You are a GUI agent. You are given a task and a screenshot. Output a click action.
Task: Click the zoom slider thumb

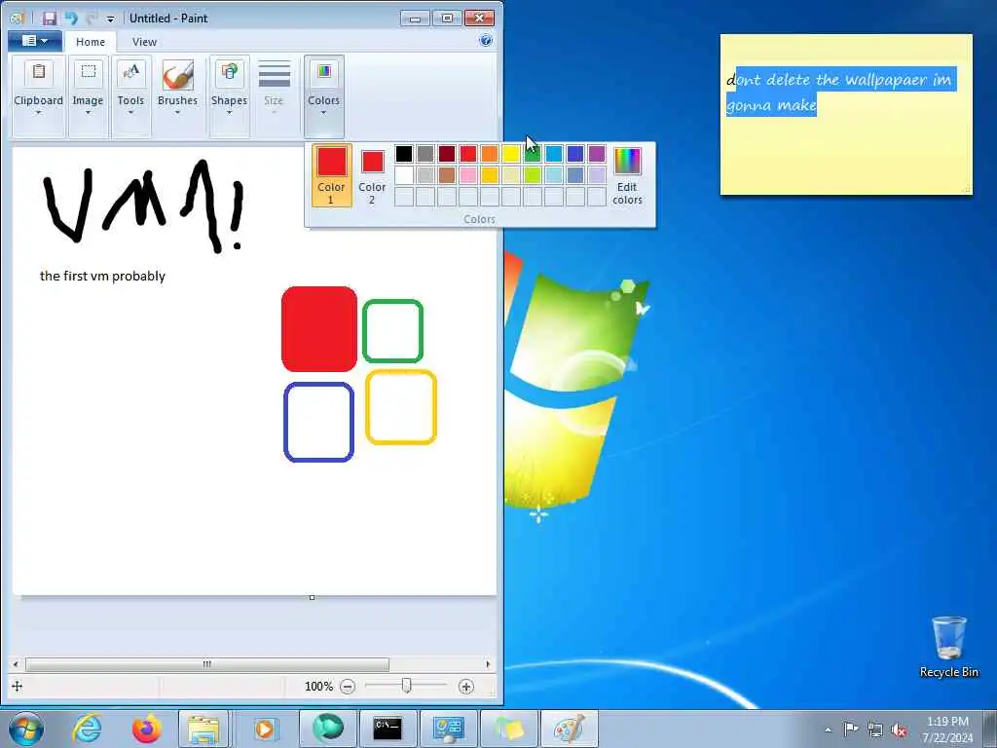[x=406, y=685]
